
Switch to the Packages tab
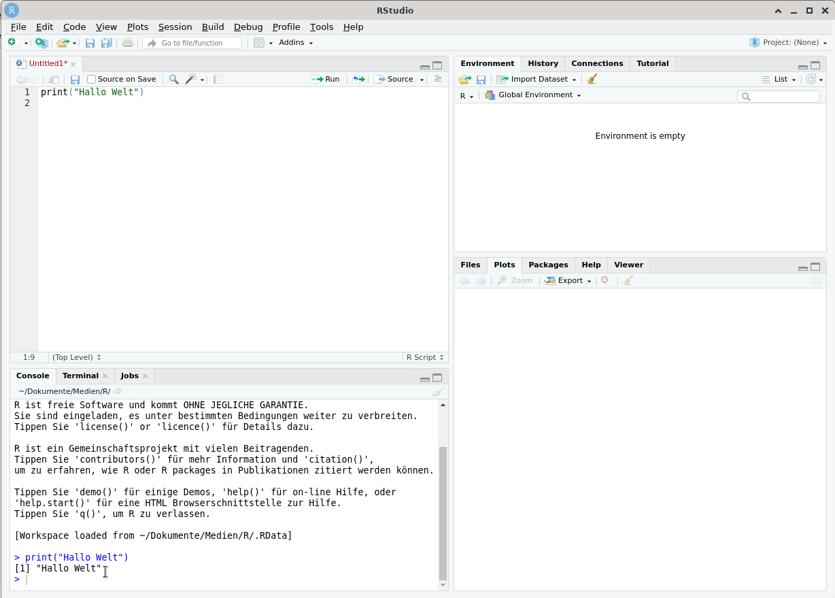(548, 265)
